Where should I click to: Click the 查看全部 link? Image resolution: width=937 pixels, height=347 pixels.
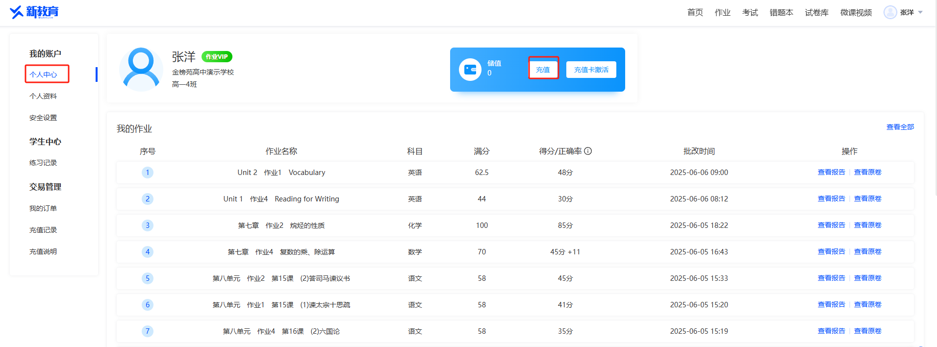(x=900, y=127)
